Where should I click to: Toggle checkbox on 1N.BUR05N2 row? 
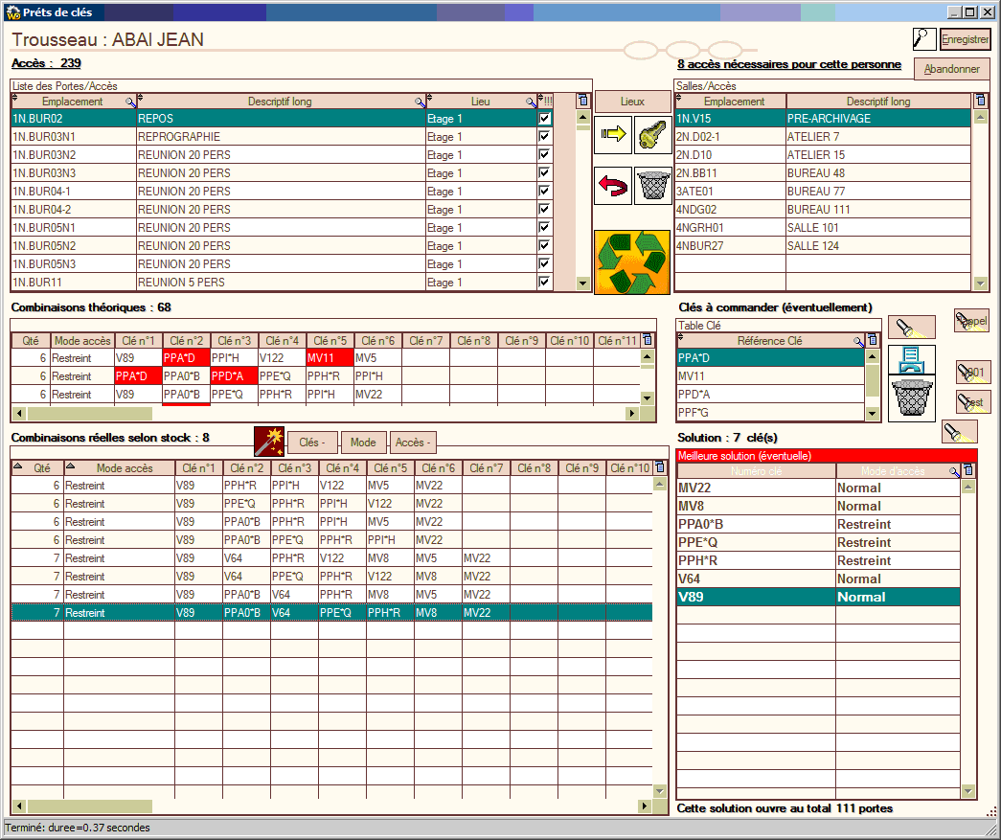(x=544, y=245)
